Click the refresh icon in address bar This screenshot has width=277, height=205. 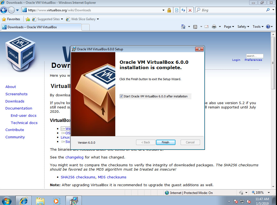tap(183, 10)
